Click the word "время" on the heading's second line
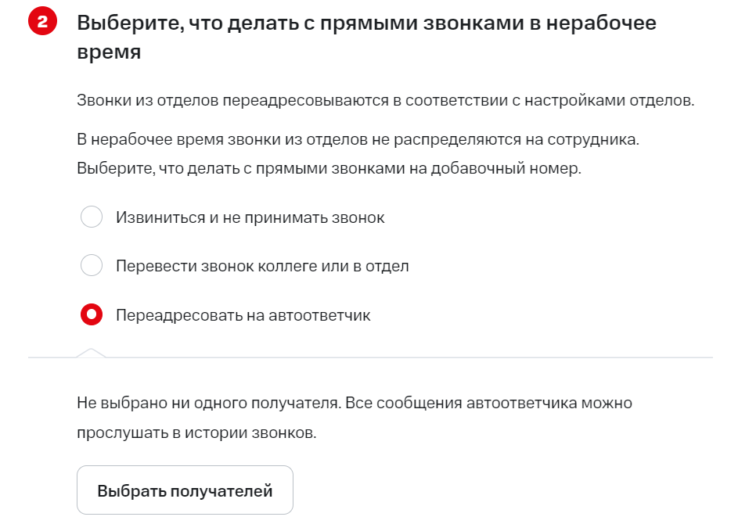This screenshot has width=756, height=524. [x=109, y=52]
